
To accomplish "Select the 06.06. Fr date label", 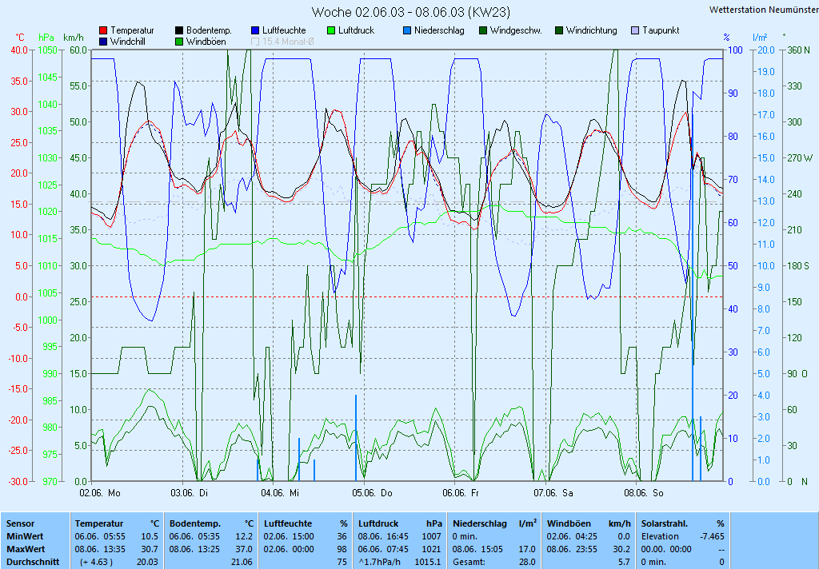I will [x=465, y=493].
